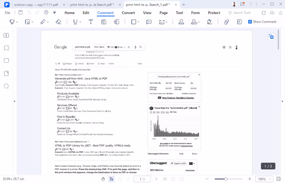Add attachment with paperclip icon
This screenshot has width=285, height=183.
tap(226, 22)
